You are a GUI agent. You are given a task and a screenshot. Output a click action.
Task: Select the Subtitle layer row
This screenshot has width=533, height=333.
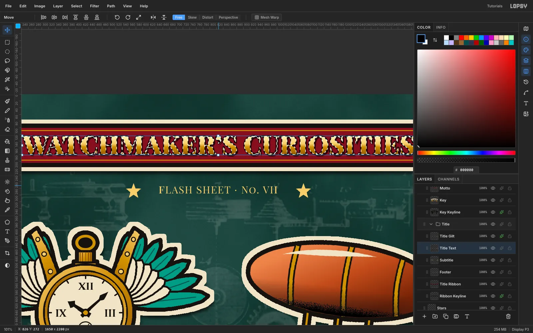coord(466,260)
